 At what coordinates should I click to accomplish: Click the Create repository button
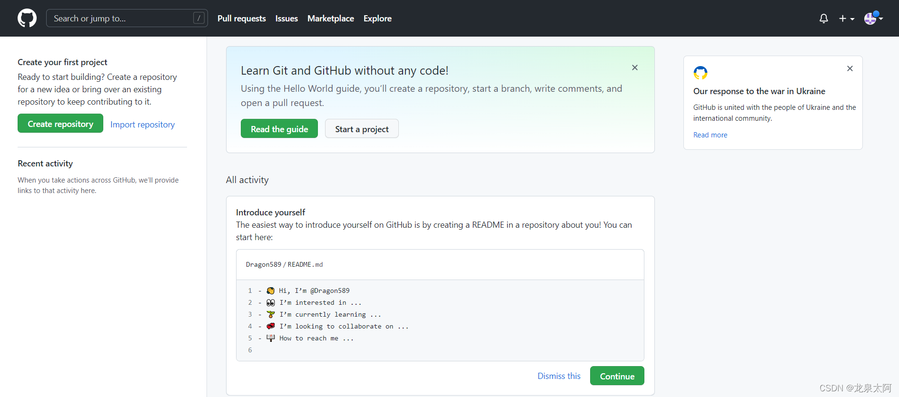(x=60, y=124)
